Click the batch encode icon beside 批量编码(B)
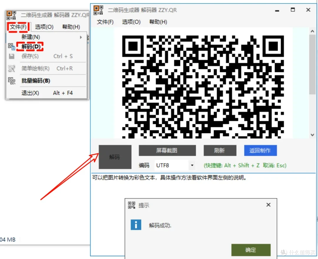Image resolution: width=318 pixels, height=259 pixels. [x=11, y=81]
